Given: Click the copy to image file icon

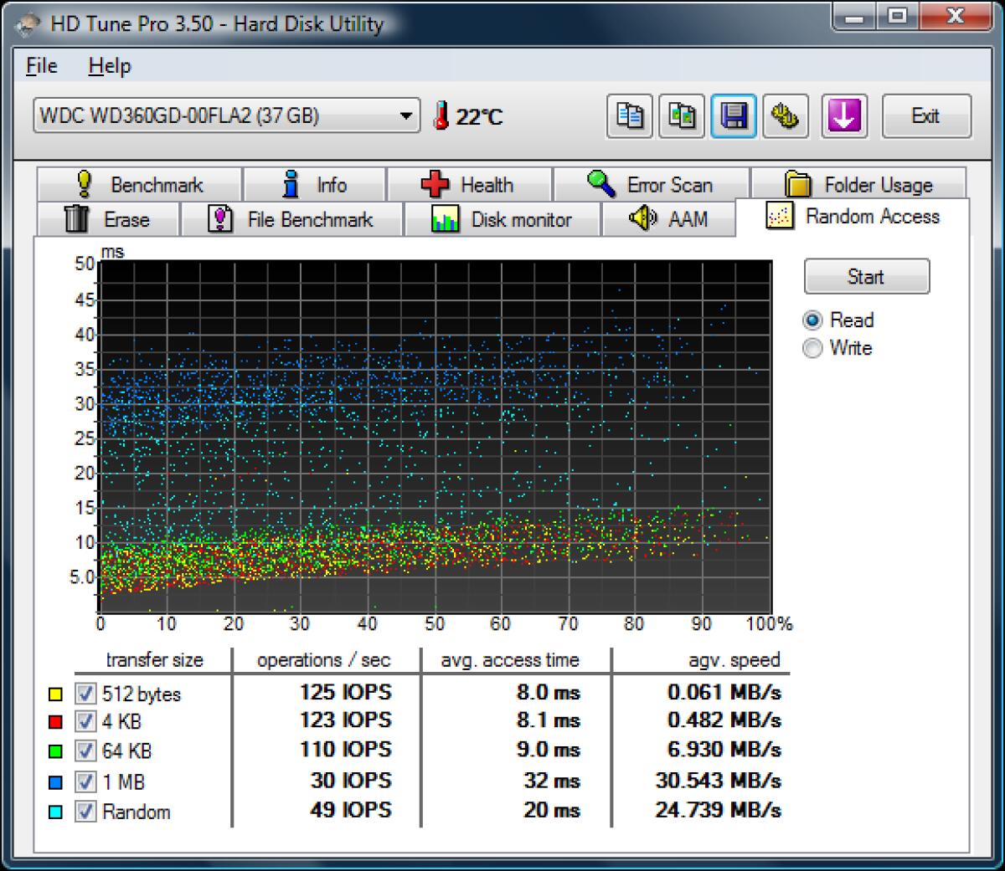Looking at the screenshot, I should pos(681,116).
